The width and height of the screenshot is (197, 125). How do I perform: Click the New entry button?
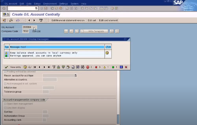pyautogui.click(x=16, y=67)
